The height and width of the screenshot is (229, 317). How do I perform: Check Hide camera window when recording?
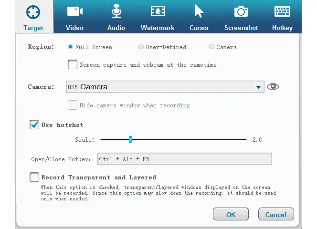tap(73, 105)
